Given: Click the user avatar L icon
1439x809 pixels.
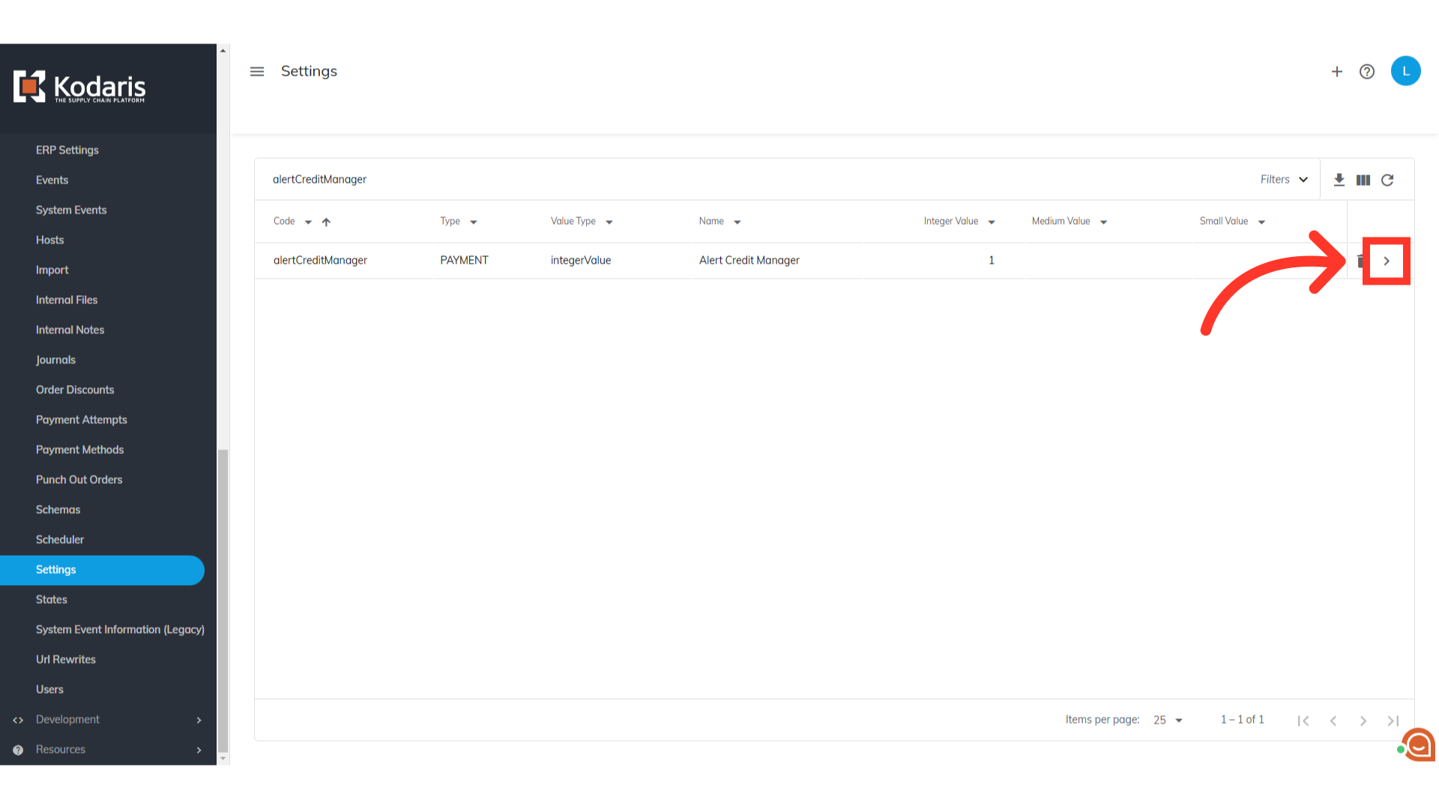Looking at the screenshot, I should [1405, 71].
